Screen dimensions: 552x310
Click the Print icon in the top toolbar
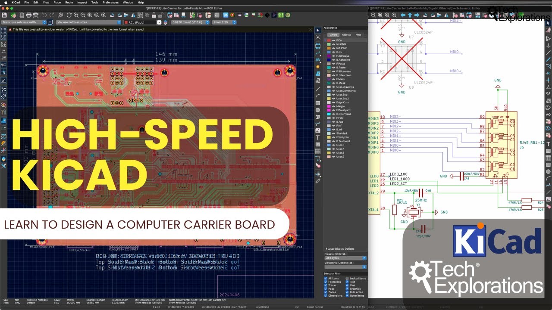(x=29, y=15)
